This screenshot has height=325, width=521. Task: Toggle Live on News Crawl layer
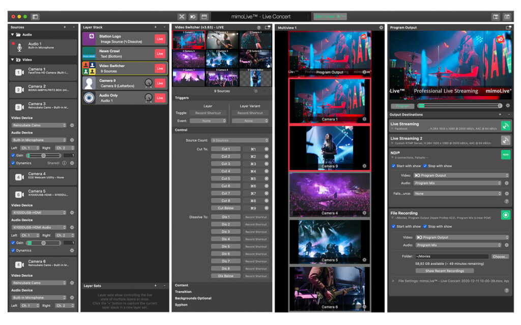coord(160,53)
